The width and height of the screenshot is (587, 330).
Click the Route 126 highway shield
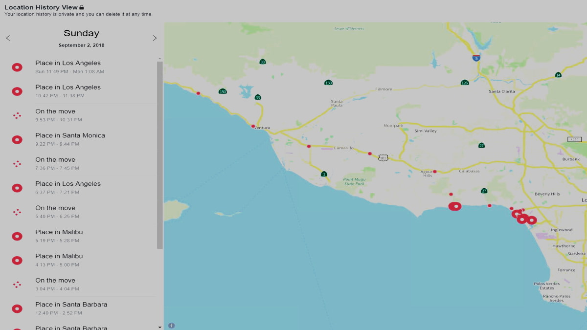[x=465, y=83]
